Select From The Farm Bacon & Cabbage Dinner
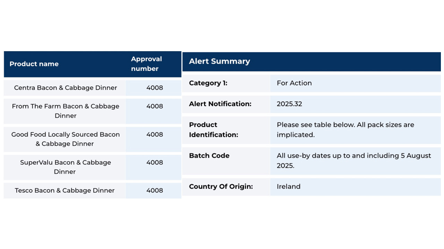Screen dimensions: 444x249 pyautogui.click(x=66, y=111)
